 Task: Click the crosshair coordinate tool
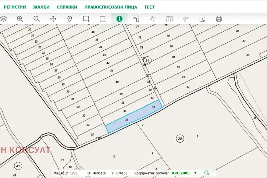(186, 19)
